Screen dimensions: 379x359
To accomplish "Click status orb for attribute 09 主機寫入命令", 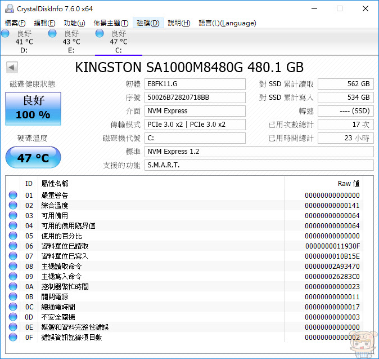I will 13,276.
